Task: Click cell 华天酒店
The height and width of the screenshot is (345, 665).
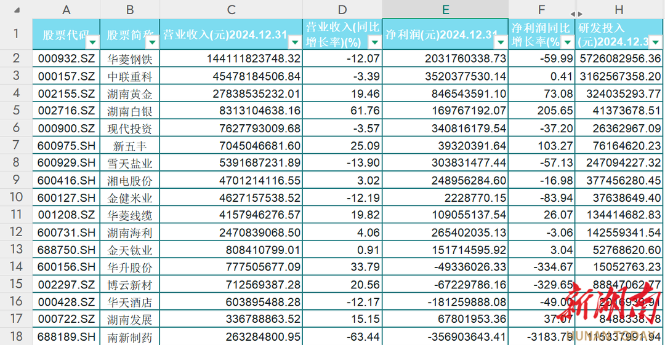Action: coord(130,302)
